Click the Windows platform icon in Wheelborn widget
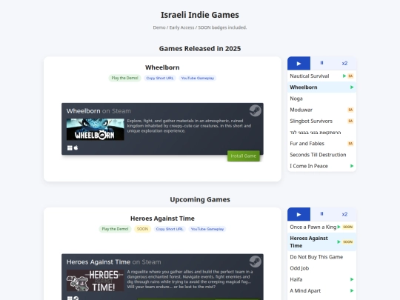Image resolution: width=400 pixels, height=300 pixels. pos(70,148)
